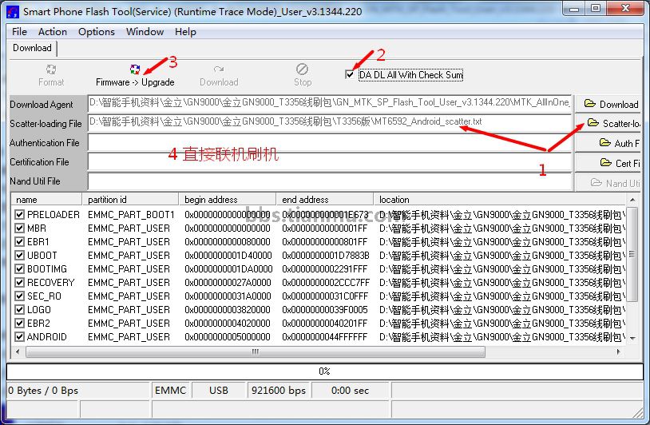Open Download Agent folder button

608,104
